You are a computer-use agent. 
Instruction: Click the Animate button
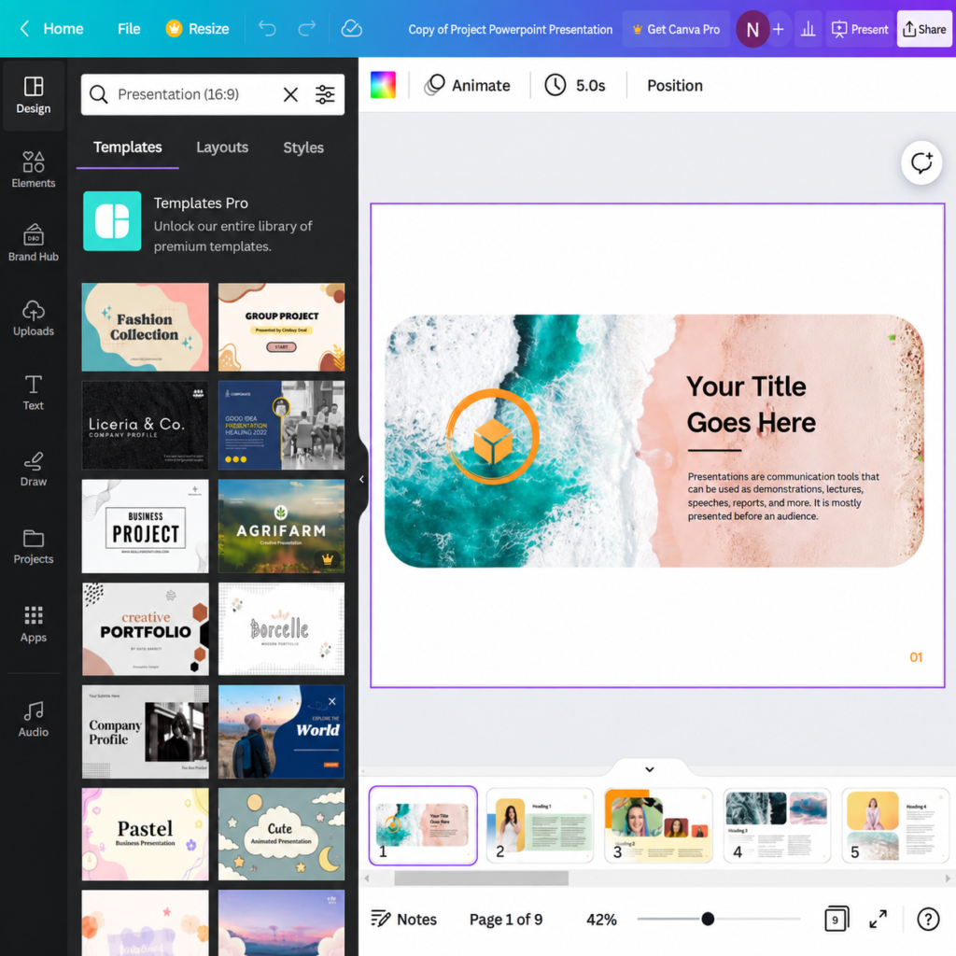click(469, 85)
